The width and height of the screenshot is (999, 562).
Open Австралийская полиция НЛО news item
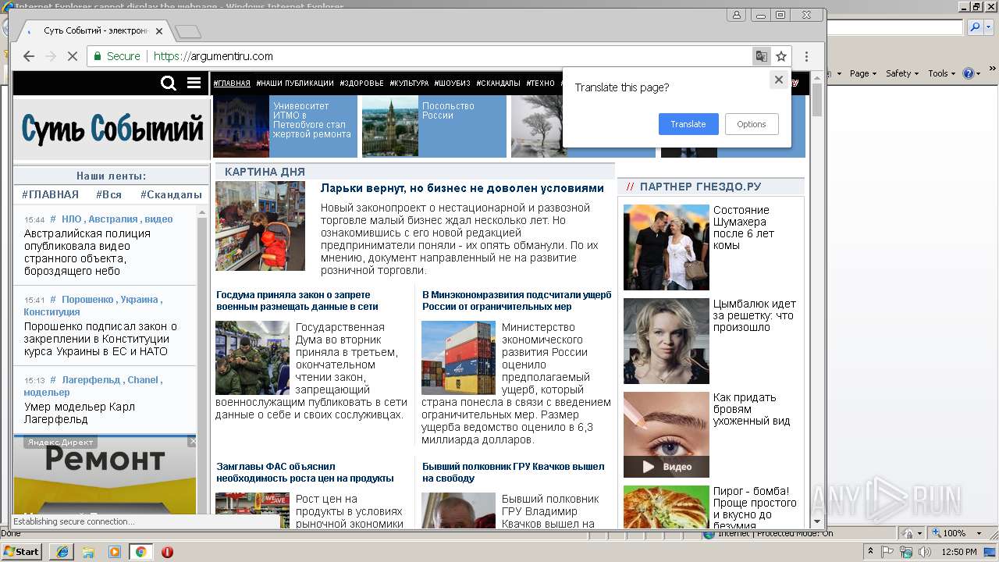coord(87,252)
